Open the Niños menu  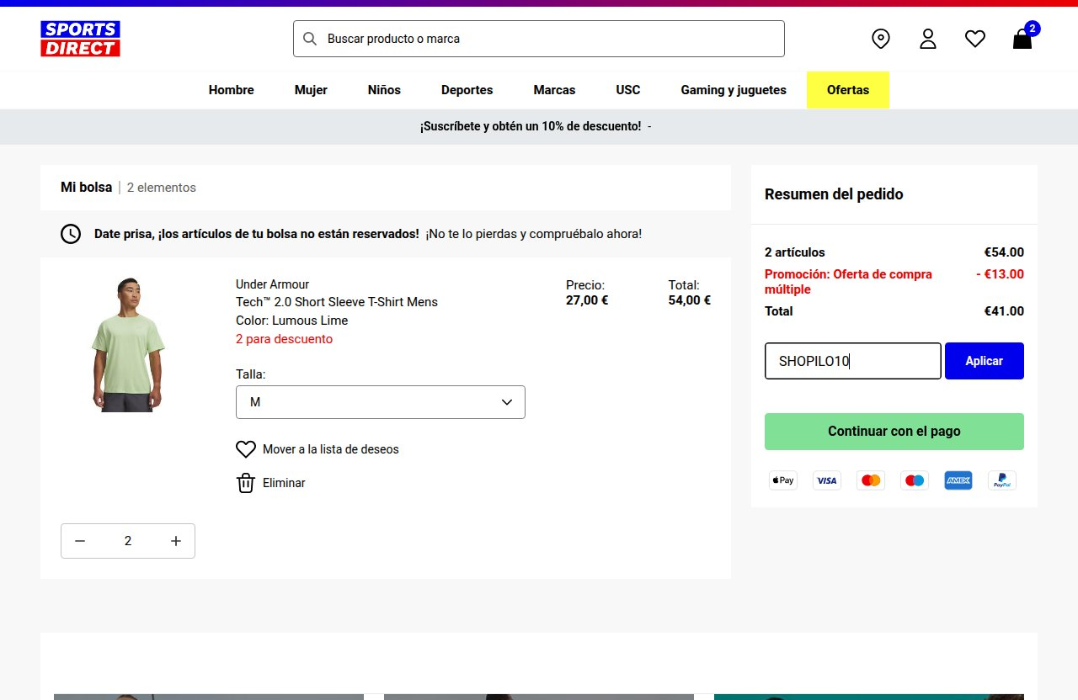click(x=384, y=90)
